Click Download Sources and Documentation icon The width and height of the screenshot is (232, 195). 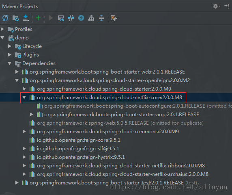[x=26, y=18]
